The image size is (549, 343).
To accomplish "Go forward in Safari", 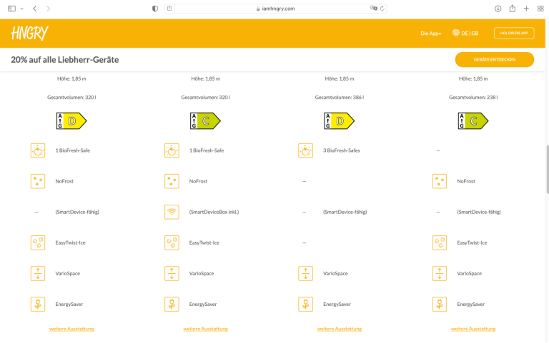I will [48, 9].
